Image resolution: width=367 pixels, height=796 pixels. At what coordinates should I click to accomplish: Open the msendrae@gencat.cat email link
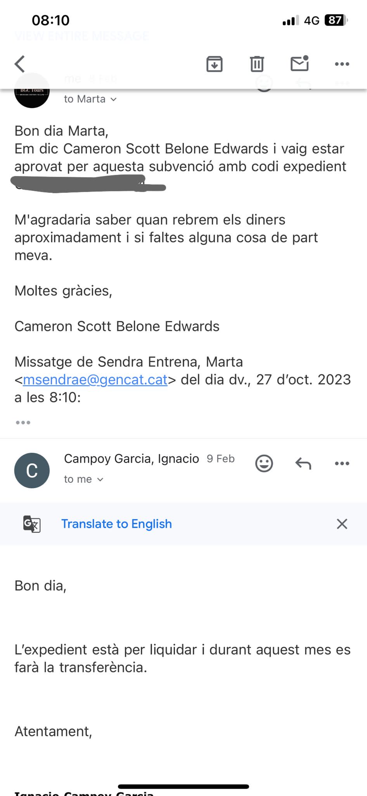95,380
